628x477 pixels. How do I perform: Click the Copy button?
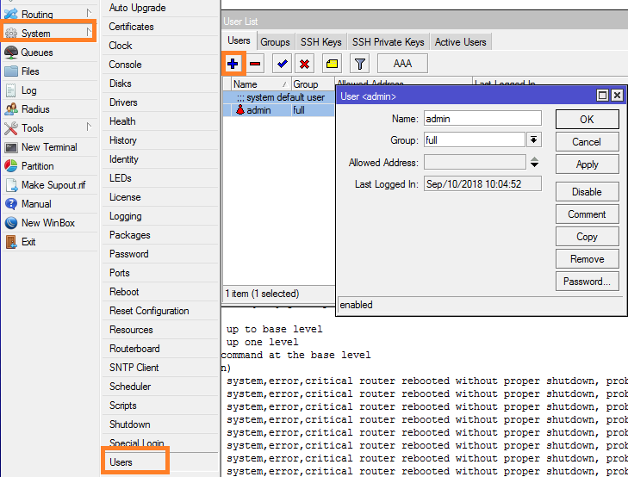coord(587,237)
